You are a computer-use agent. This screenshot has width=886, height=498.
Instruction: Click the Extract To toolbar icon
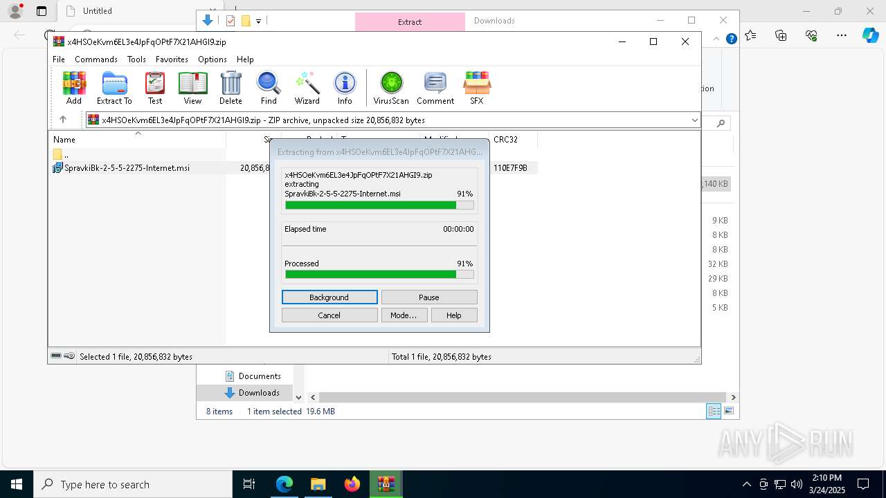[114, 88]
